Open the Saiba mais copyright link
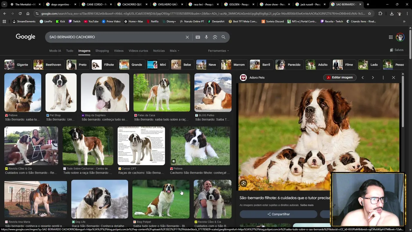The height and width of the screenshot is (232, 412). pos(307,205)
